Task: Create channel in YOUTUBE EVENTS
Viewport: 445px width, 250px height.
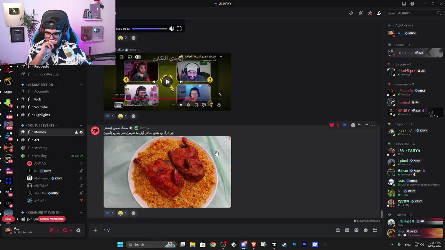Action: pos(81,125)
